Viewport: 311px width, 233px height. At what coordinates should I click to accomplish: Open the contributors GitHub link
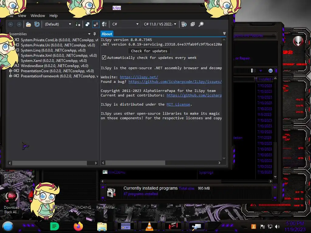(x=194, y=95)
